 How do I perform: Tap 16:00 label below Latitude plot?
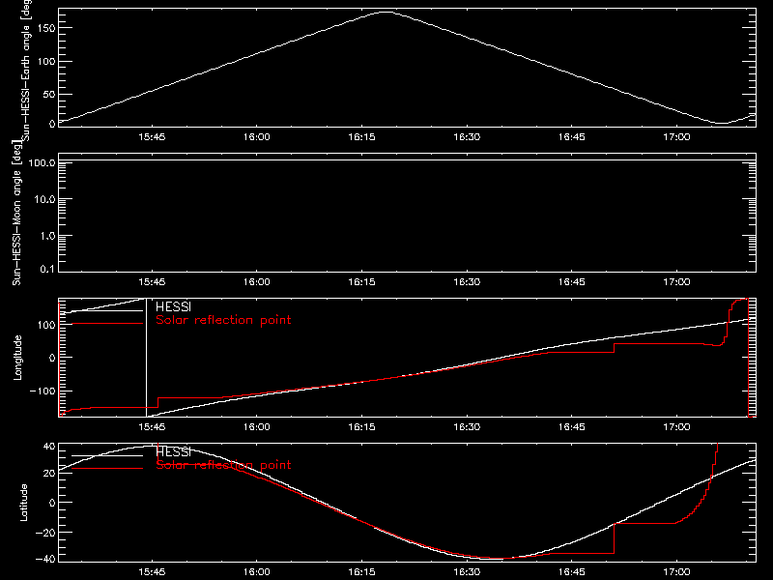click(x=256, y=572)
